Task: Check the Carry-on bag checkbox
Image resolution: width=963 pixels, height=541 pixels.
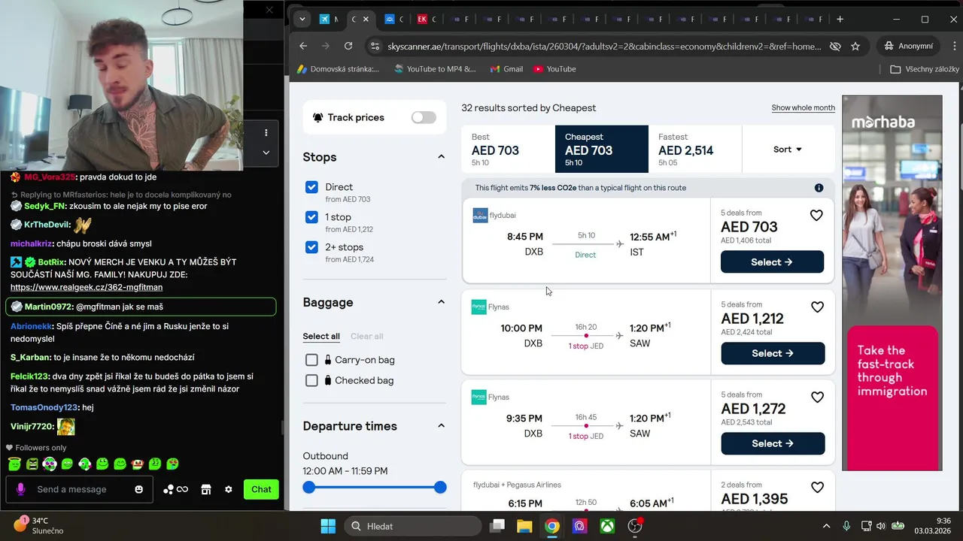Action: tap(311, 360)
